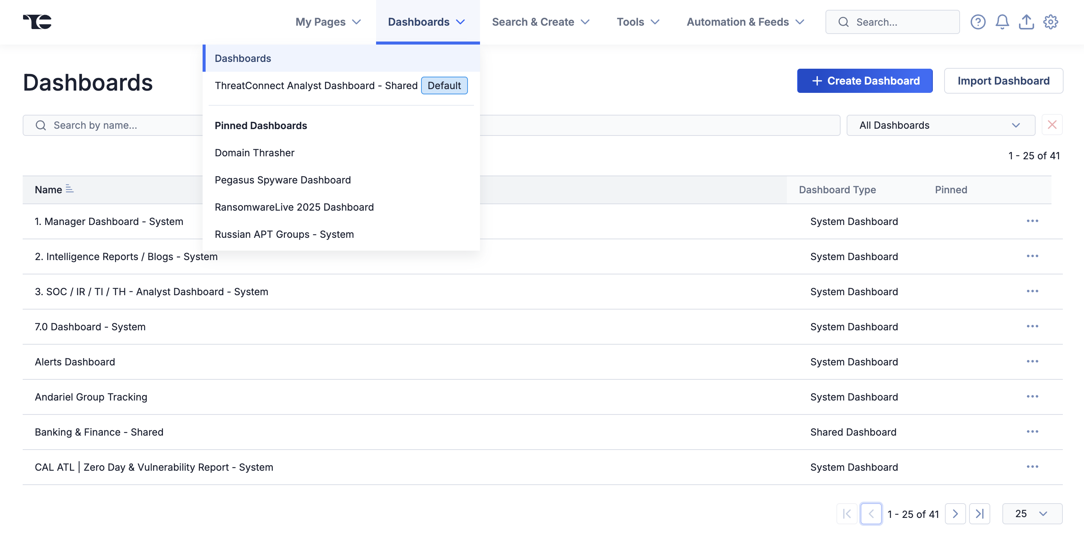Viewport: 1084px width, 533px height.
Task: Expand the My Pages menu
Action: click(x=328, y=22)
